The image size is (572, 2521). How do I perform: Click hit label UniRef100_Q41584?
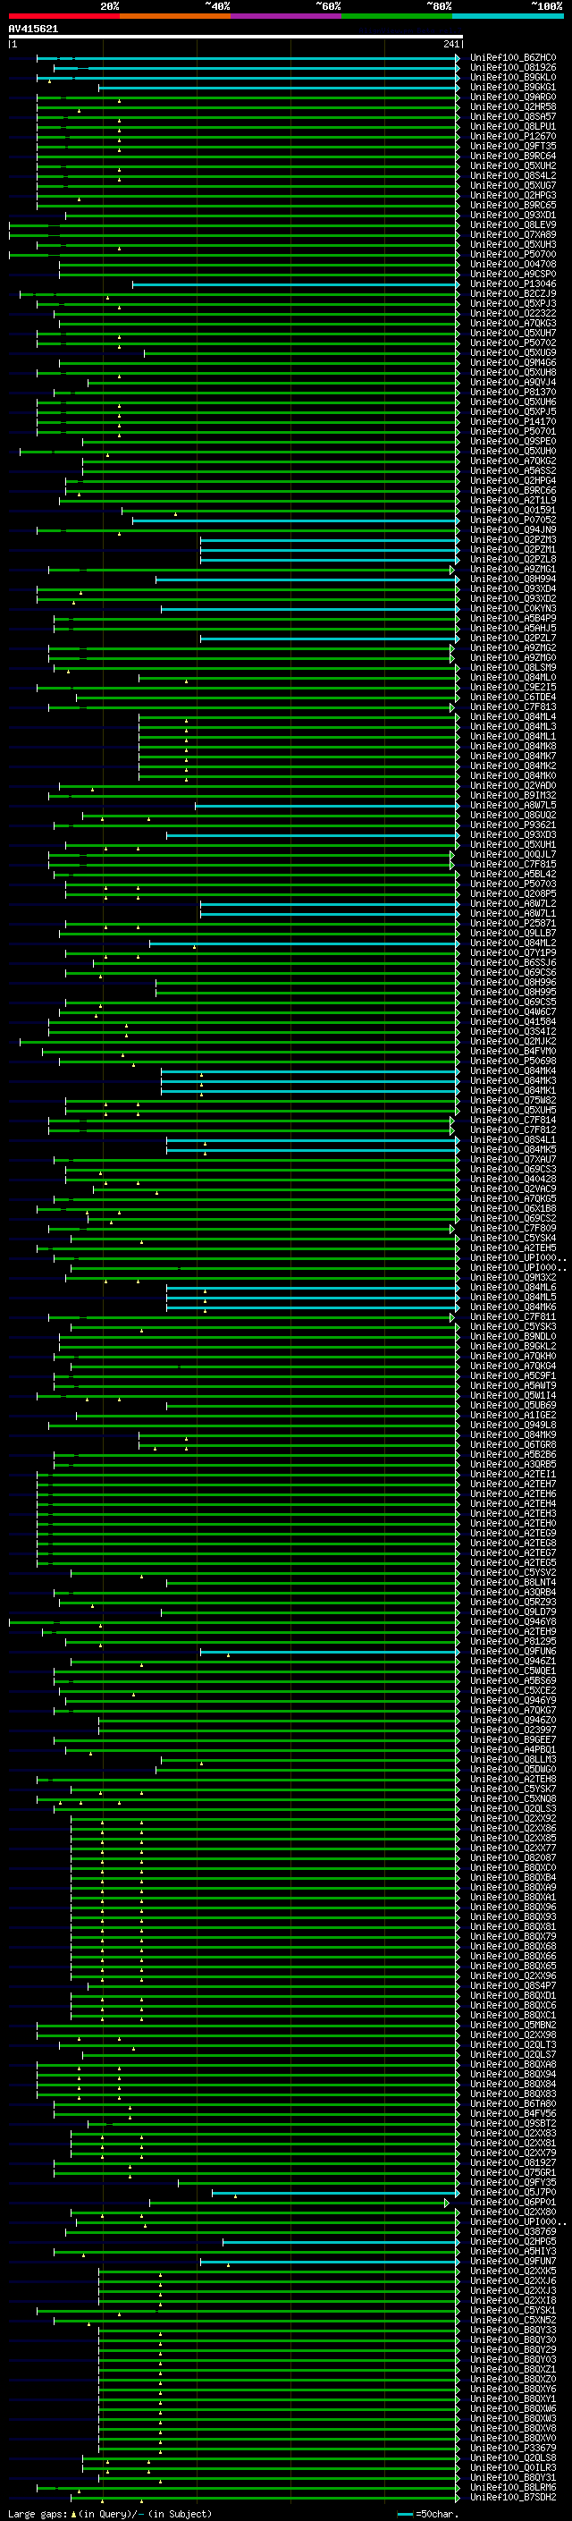click(512, 1021)
